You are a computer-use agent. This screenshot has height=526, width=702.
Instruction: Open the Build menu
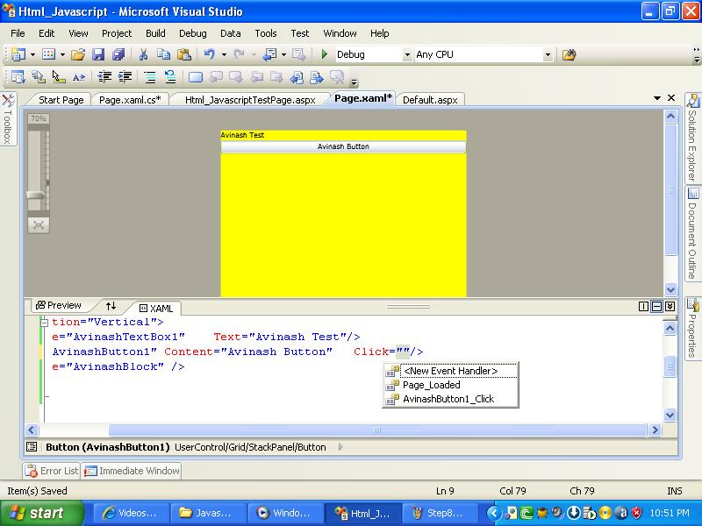tap(155, 33)
